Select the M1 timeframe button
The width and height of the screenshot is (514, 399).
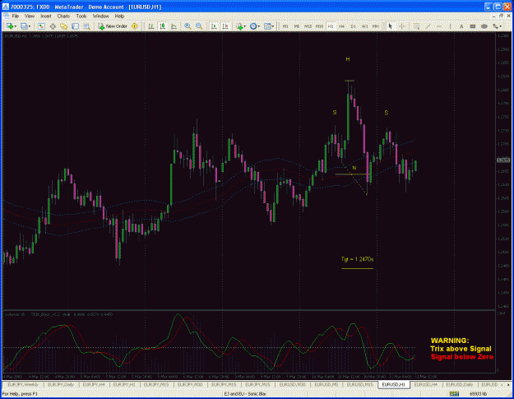point(285,26)
